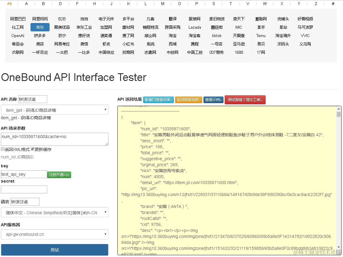Screen dimensions: 343x257
Task: Click the 返回数据说明 button
Action: (189, 100)
